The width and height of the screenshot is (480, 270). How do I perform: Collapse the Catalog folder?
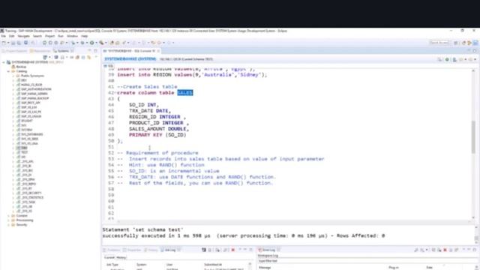pos(8,71)
